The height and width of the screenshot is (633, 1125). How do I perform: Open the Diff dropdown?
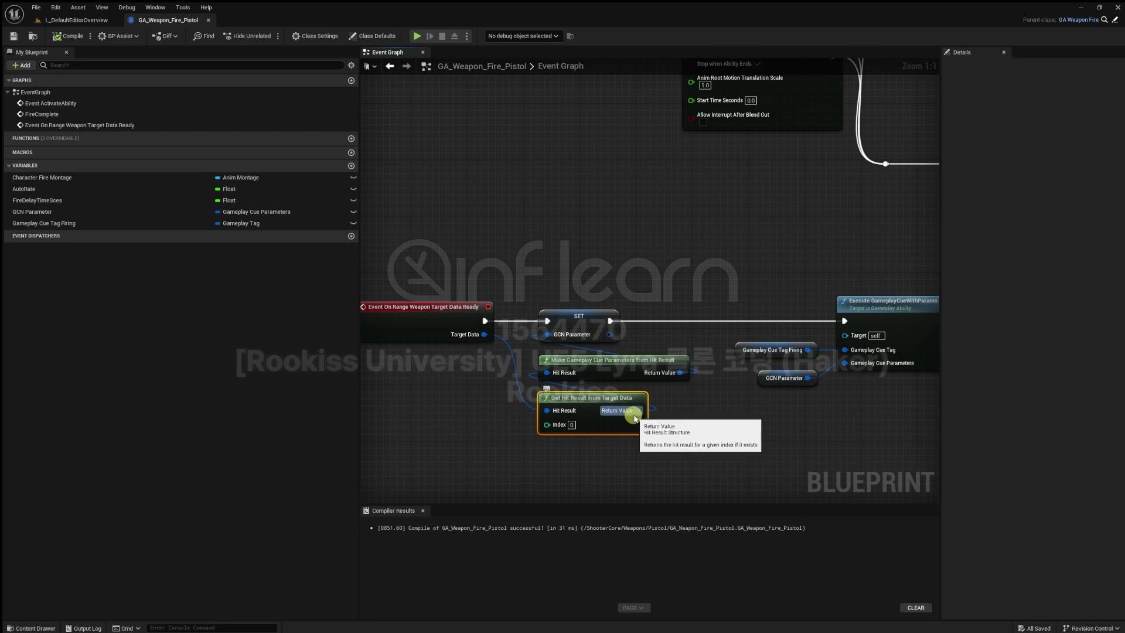click(x=165, y=36)
